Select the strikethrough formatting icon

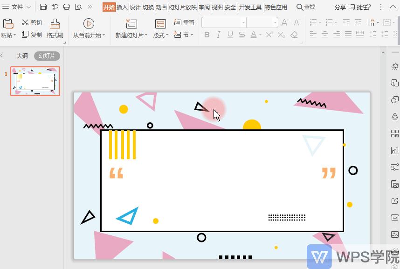[x=241, y=35]
